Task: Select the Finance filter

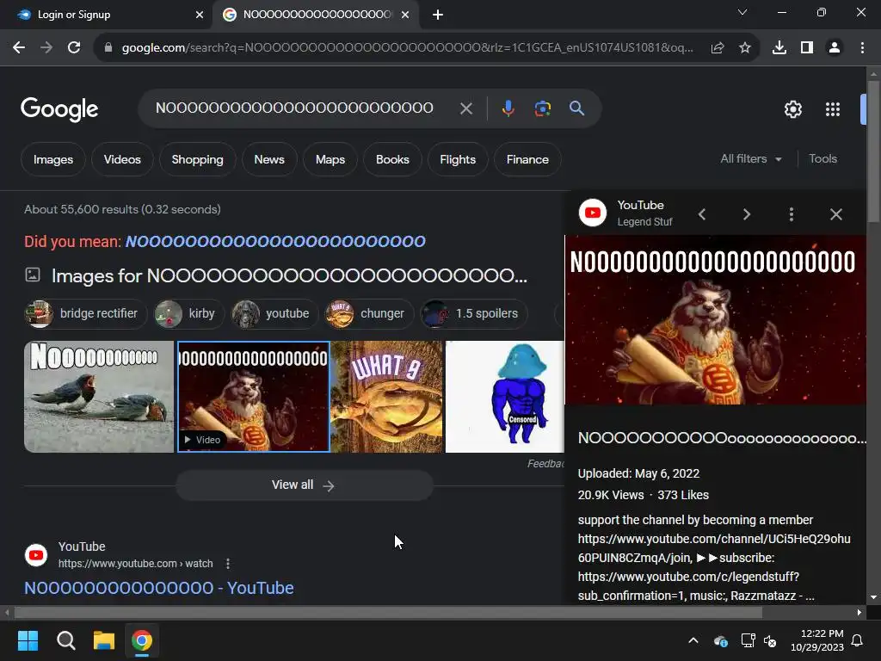Action: click(x=527, y=159)
